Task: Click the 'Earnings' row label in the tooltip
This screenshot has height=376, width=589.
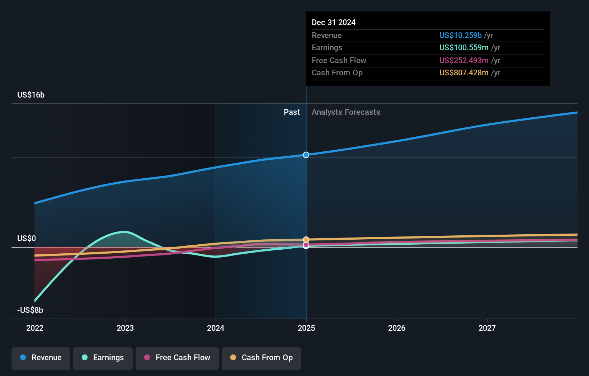Action: pyautogui.click(x=327, y=47)
